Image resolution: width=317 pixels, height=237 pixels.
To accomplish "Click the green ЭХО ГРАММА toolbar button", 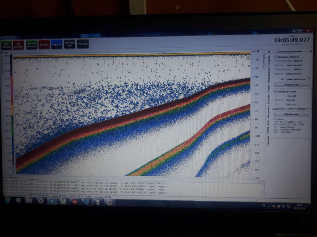I will coord(7,45).
